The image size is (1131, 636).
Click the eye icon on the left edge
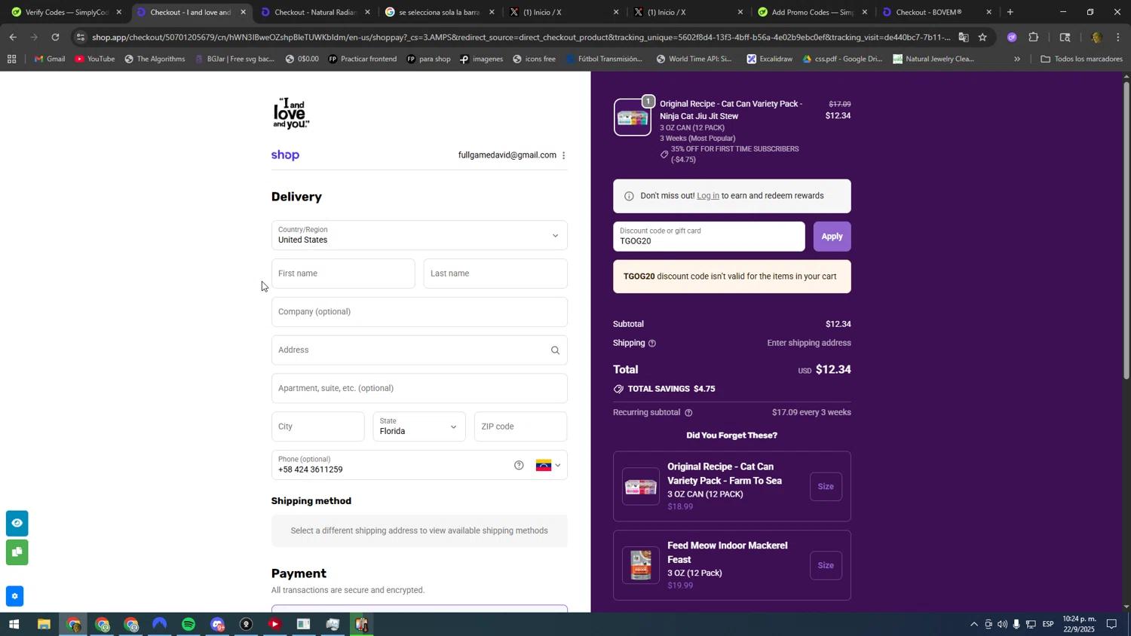point(17,523)
